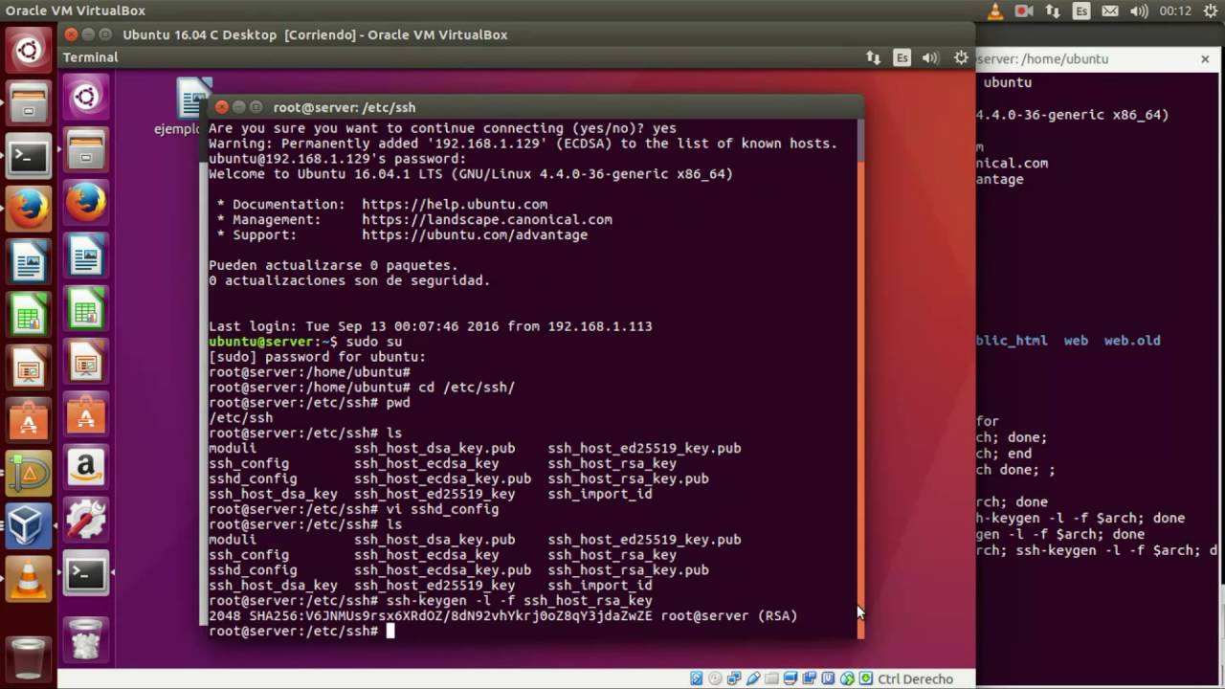This screenshot has width=1225, height=689.
Task: Launch Firefox in the guest VM launcher
Action: coord(86,203)
